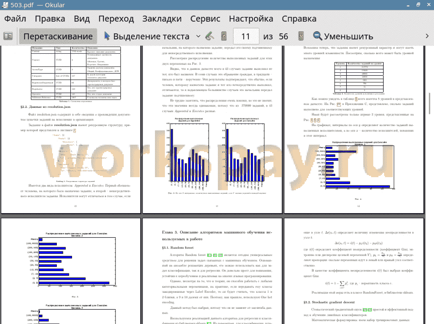This screenshot has width=434, height=324.
Task: Open the Закладки menu
Action: pyautogui.click(x=162, y=19)
